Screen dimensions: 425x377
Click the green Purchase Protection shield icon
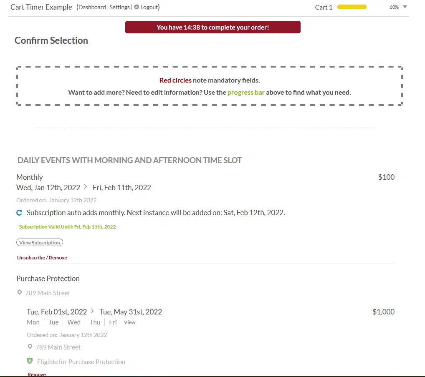pos(30,361)
